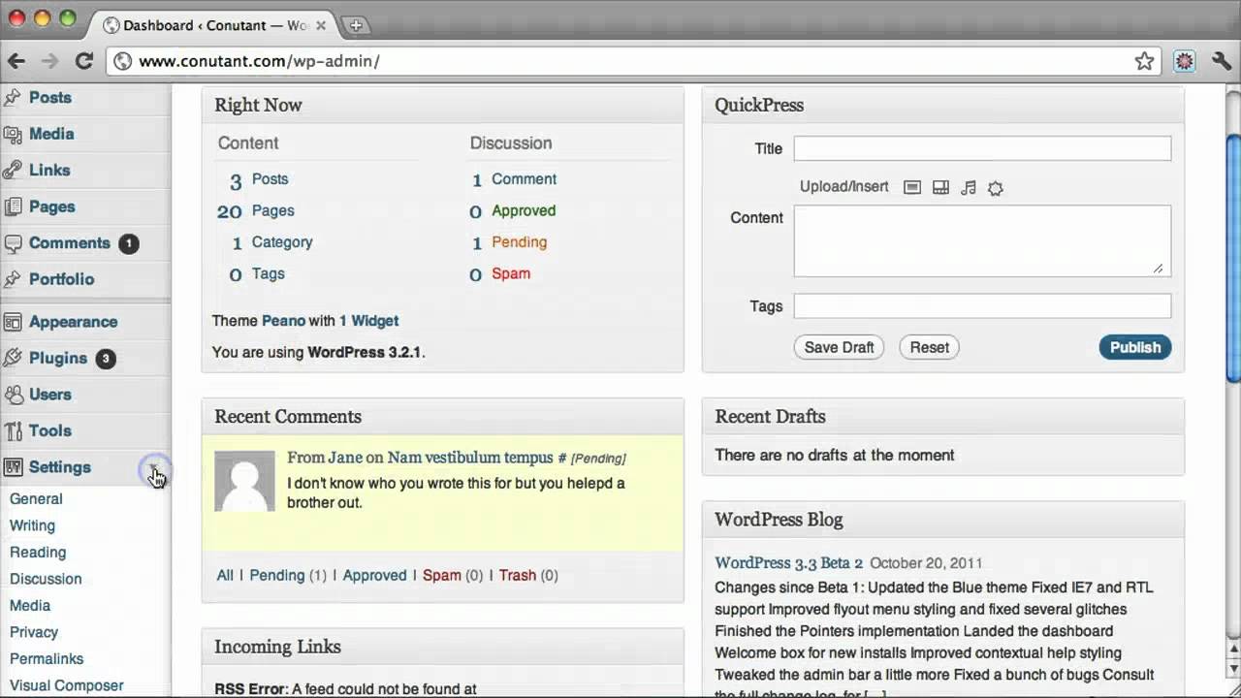
Task: Click the page vertical scrollbar thumb
Action: coord(1233,257)
